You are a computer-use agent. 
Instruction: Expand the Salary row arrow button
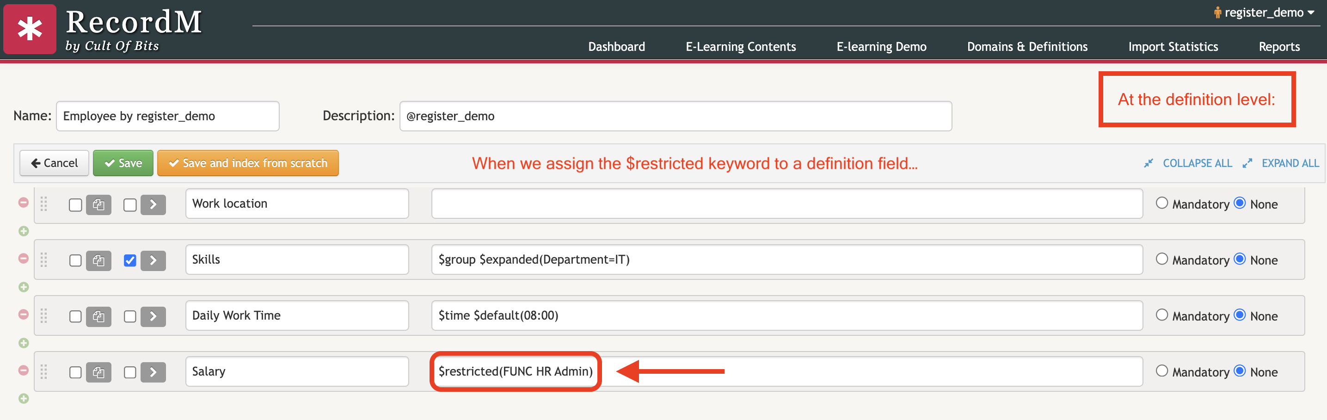(x=153, y=372)
